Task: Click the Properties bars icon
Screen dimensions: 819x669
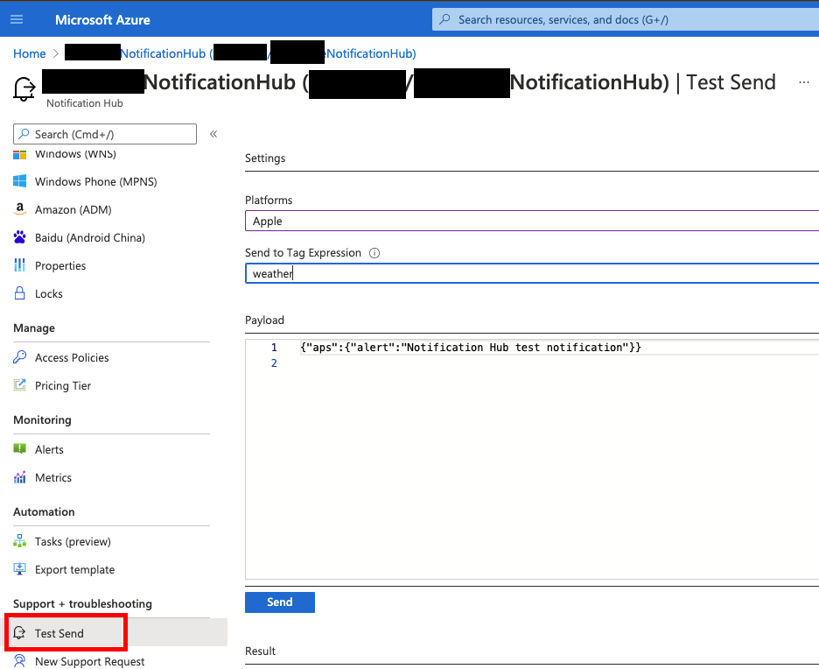Action: (x=19, y=265)
